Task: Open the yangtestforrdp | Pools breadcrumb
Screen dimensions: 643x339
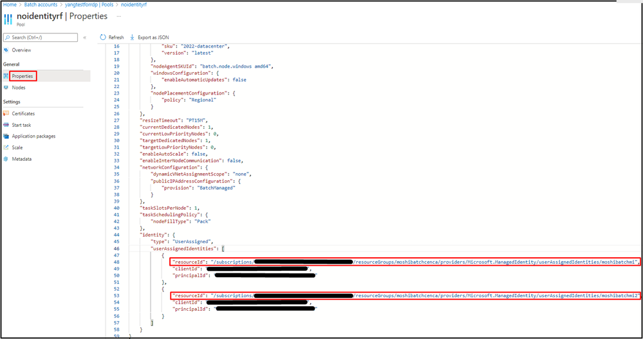Action: (x=89, y=5)
